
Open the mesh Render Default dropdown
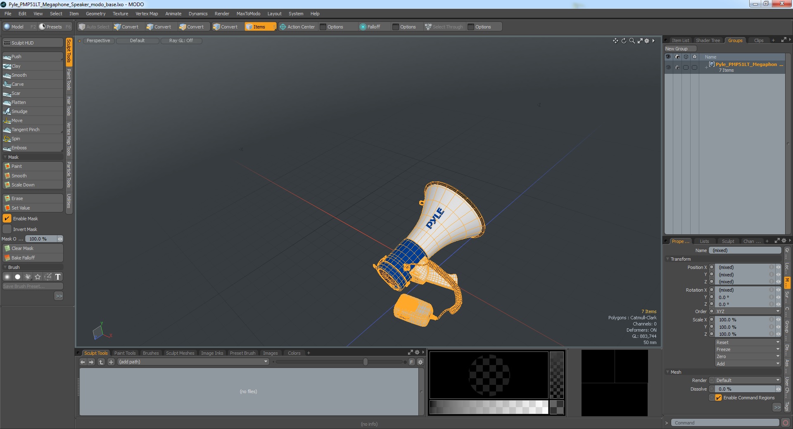point(748,380)
